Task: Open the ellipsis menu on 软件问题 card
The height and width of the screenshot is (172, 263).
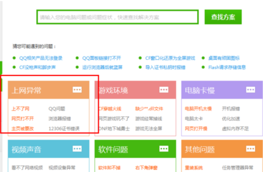Action: tap(164, 149)
